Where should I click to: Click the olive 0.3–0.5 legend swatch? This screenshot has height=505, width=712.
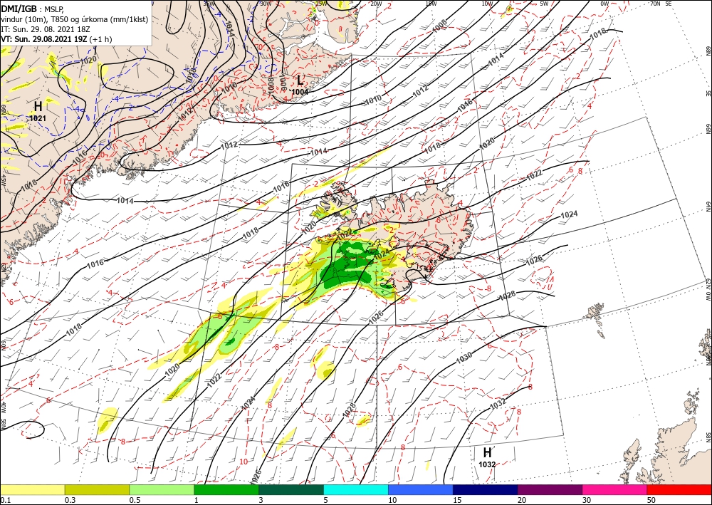point(97,489)
